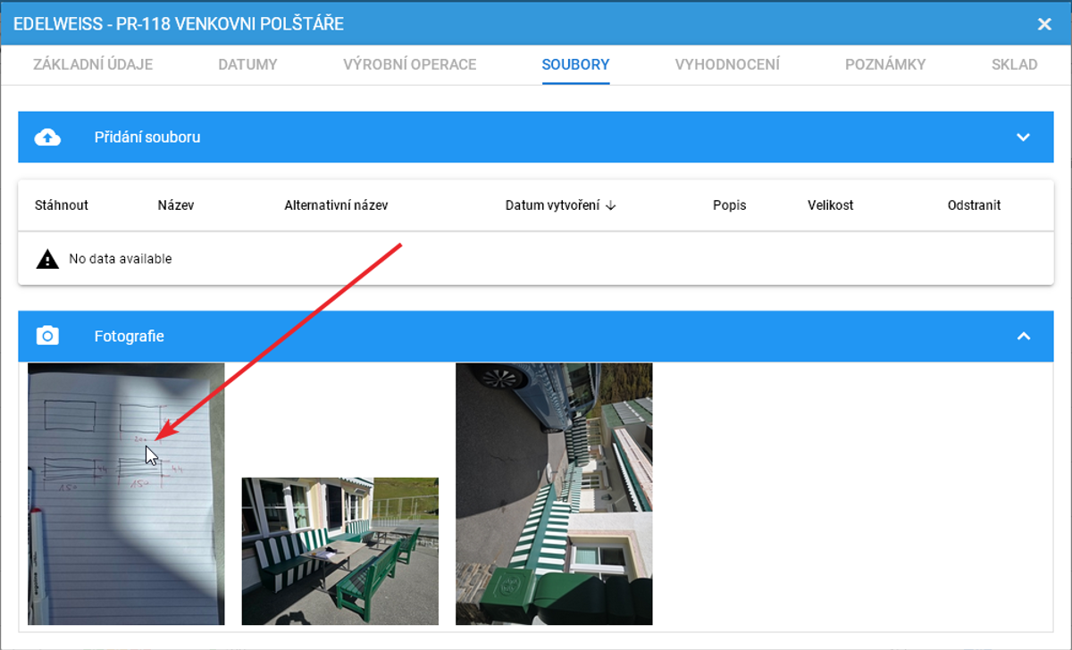Sort files by the Název column
The width and height of the screenshot is (1072, 650).
(175, 205)
